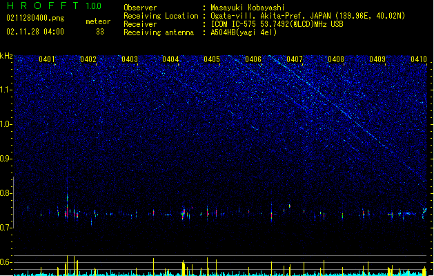Click the Observer label

click(140, 8)
